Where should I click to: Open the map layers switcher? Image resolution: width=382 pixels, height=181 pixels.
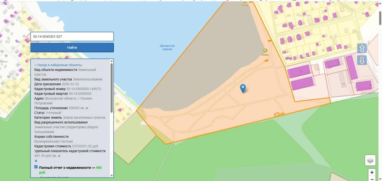(370, 160)
